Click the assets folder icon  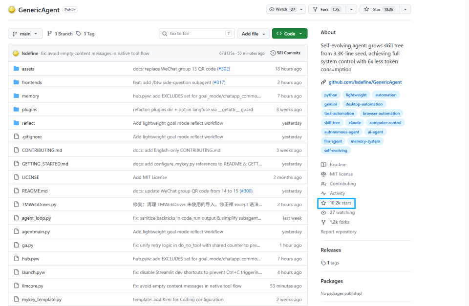pyautogui.click(x=17, y=69)
